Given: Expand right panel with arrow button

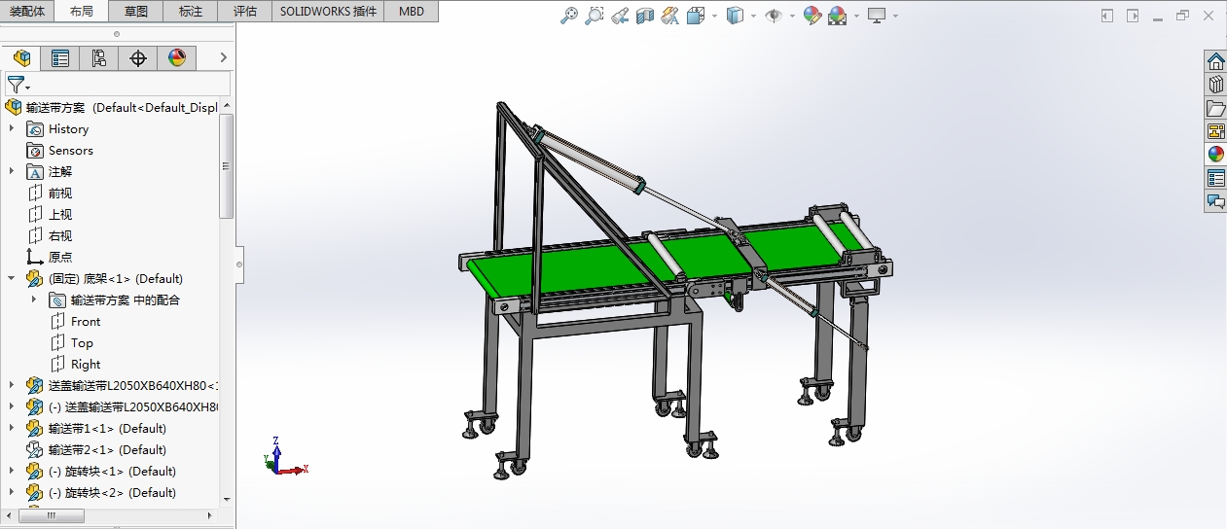Looking at the screenshot, I should point(1133,16).
